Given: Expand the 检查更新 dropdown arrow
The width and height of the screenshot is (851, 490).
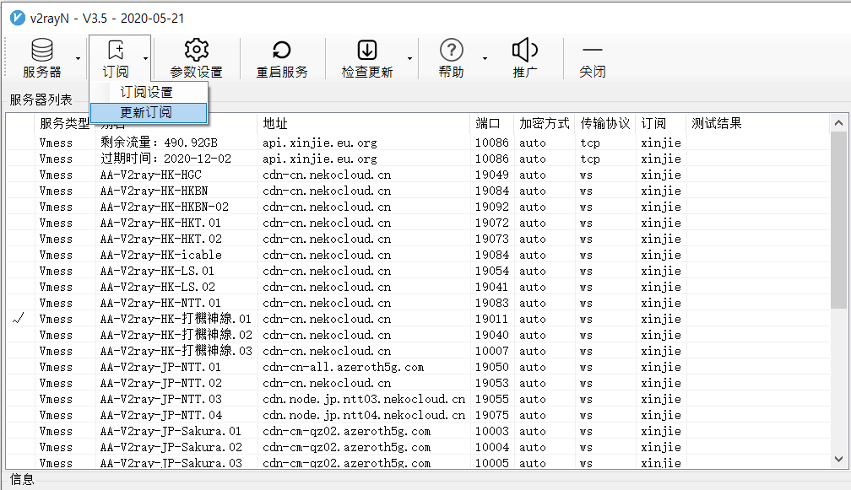Looking at the screenshot, I should 409,58.
